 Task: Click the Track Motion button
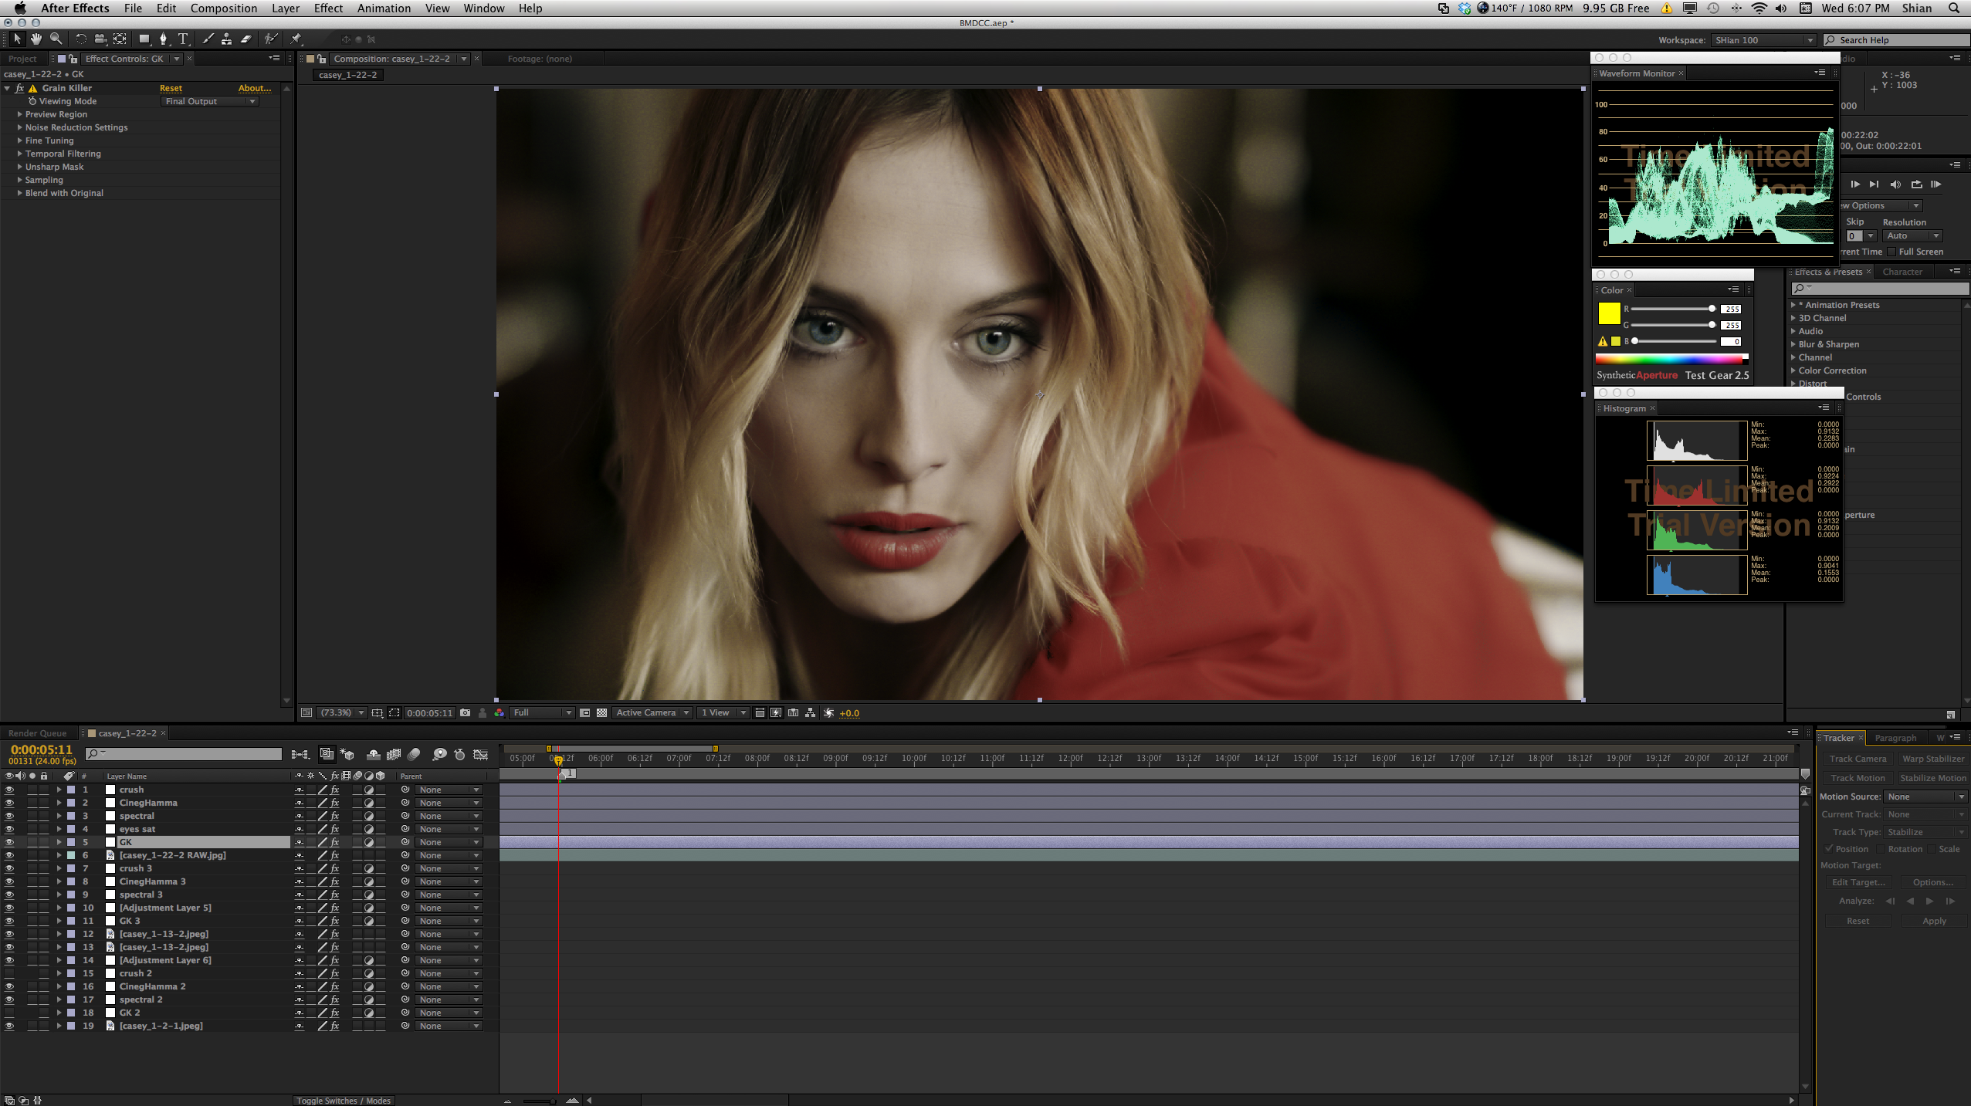click(1858, 778)
